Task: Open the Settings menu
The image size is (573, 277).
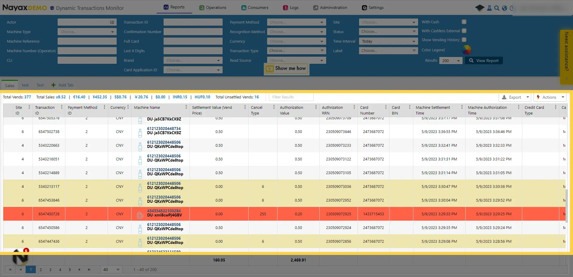Action: pos(373,8)
